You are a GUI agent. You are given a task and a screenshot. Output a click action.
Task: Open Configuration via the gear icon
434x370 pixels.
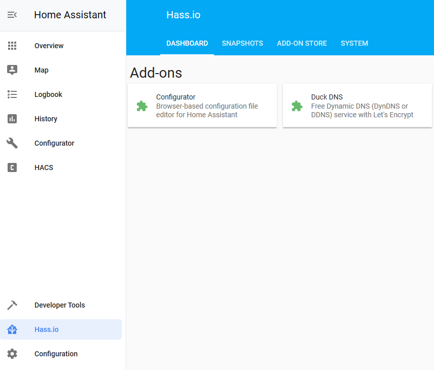point(12,354)
